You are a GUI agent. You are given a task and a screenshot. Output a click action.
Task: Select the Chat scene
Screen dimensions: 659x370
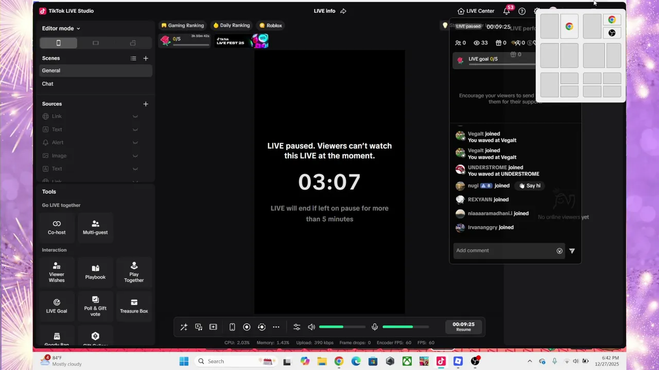96,84
